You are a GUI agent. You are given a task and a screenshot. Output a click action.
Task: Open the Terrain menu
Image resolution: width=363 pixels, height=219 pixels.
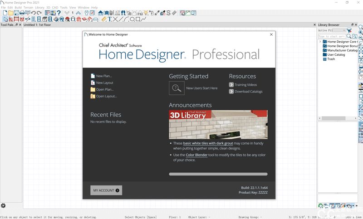[x=28, y=8]
